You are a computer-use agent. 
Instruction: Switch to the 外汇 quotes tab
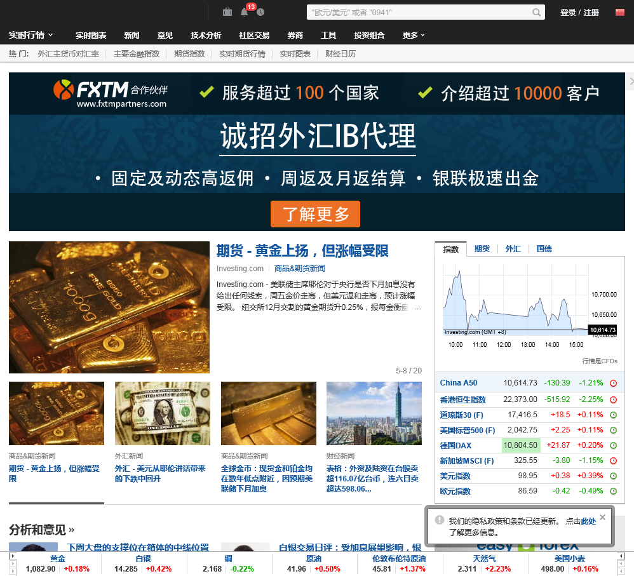513,249
